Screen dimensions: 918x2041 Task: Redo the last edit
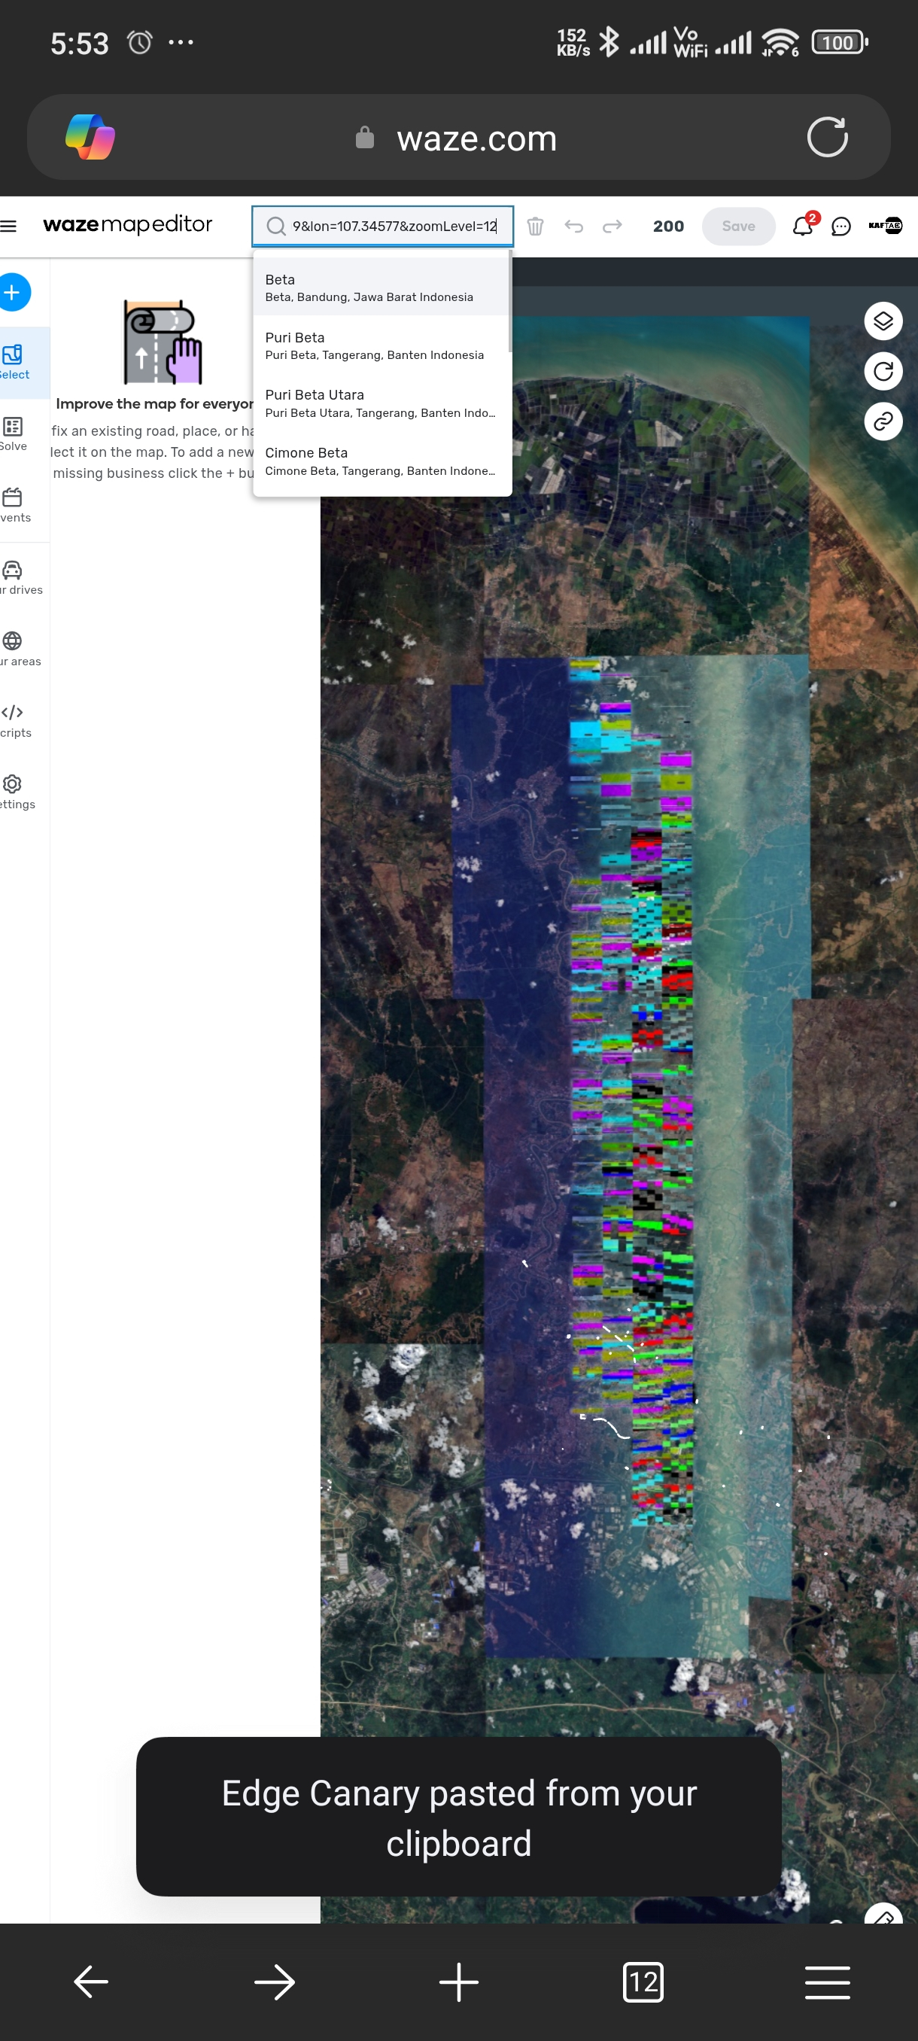613,227
